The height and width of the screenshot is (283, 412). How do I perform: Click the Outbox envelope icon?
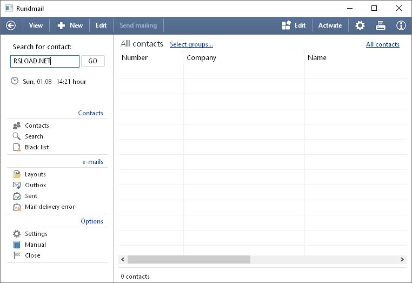click(17, 186)
